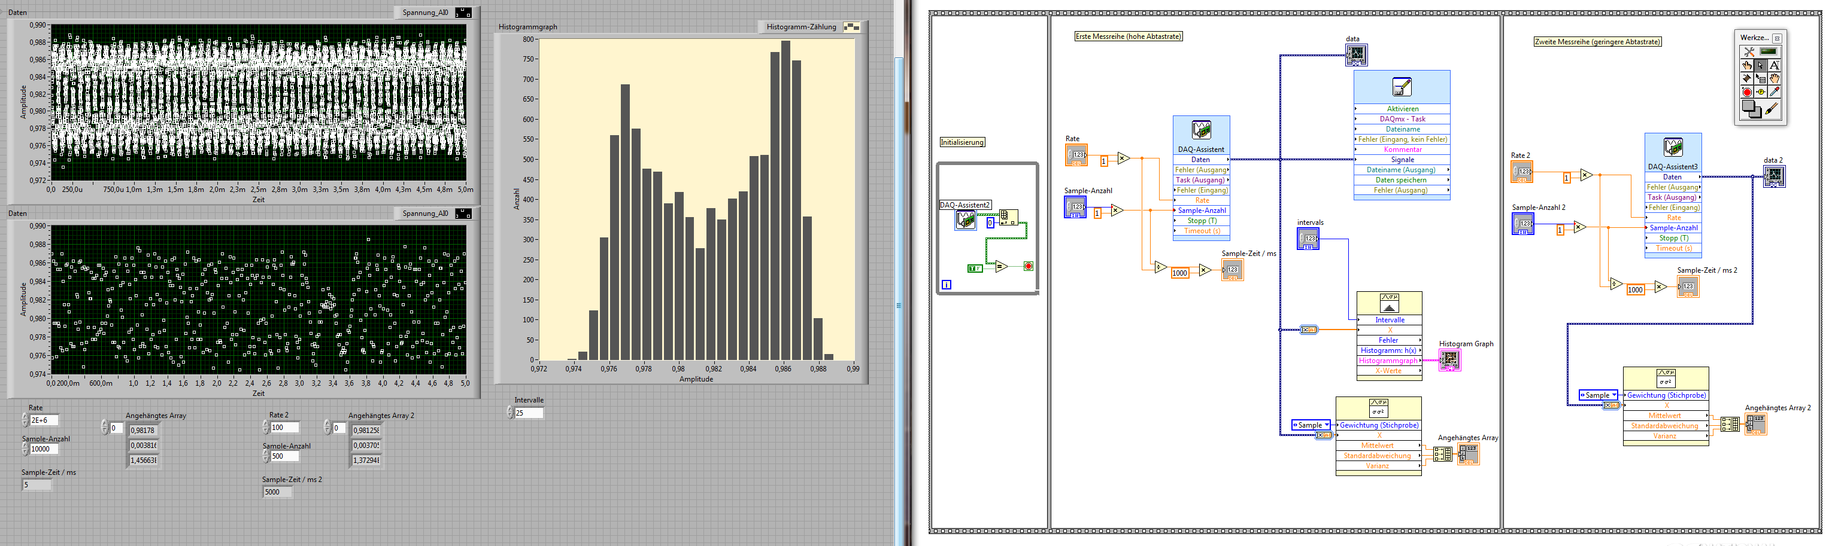Click the Angehängtes Array 2 index stepper
Viewport: 1829px width, 546px height.
[x=328, y=428]
